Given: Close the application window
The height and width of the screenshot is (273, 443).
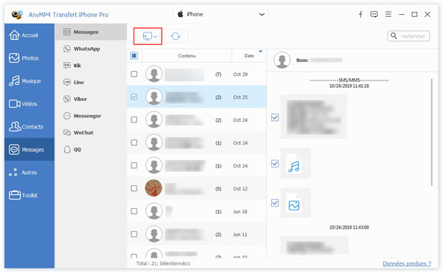Looking at the screenshot, I should [x=427, y=14].
